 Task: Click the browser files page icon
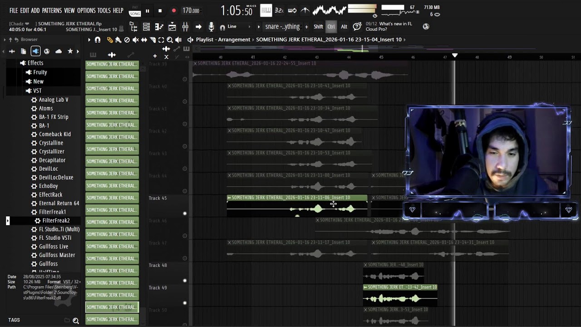pyautogui.click(x=24, y=51)
